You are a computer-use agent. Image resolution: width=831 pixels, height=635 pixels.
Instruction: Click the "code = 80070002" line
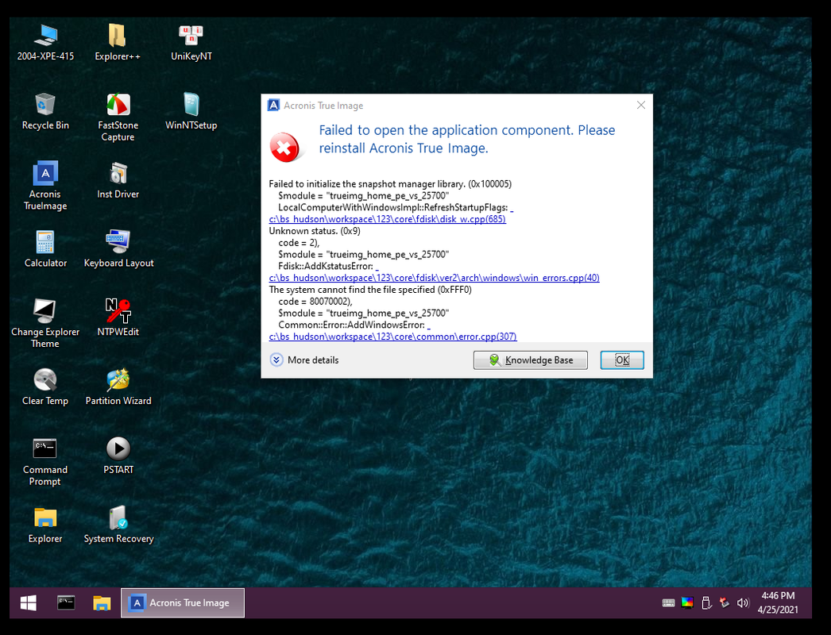point(315,302)
